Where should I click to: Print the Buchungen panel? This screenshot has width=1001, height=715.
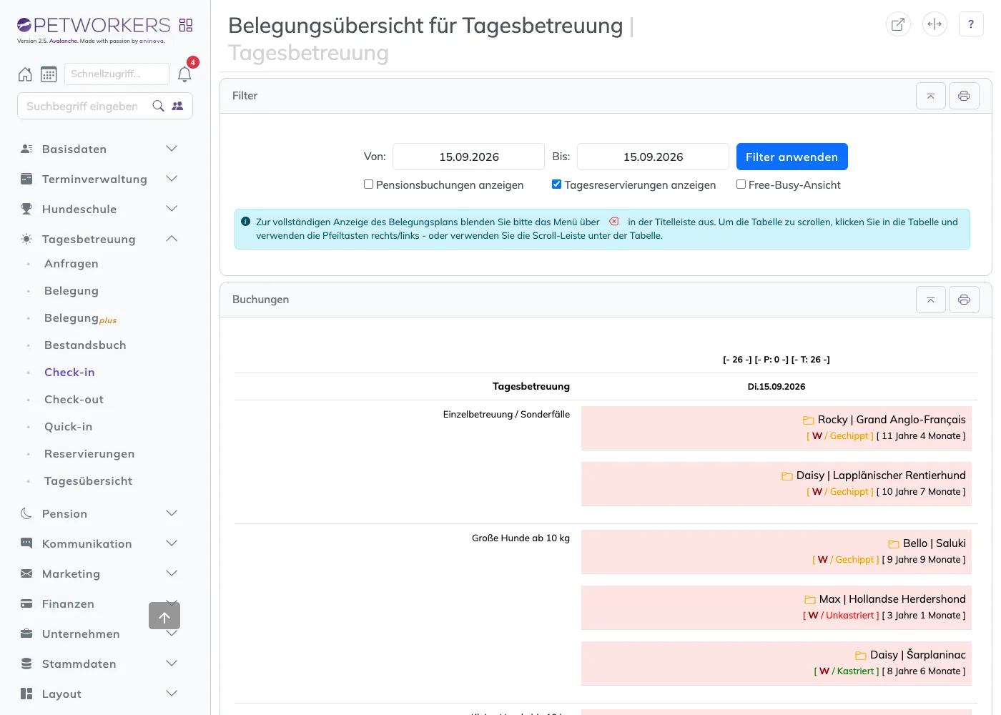point(964,300)
